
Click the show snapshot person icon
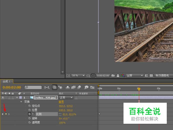pos(118,75)
